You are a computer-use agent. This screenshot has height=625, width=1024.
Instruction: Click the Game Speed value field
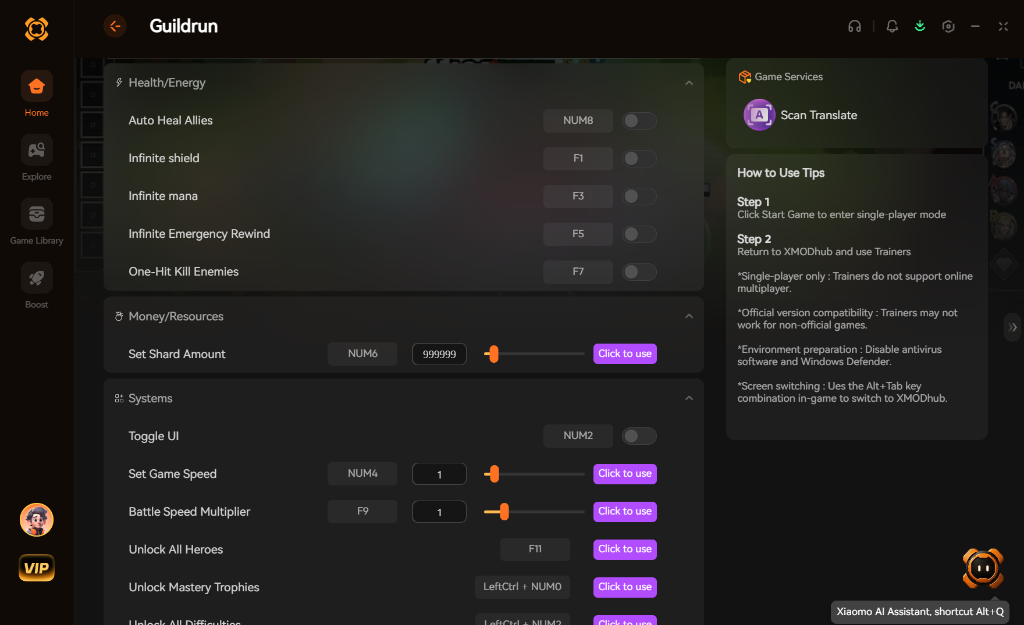439,474
